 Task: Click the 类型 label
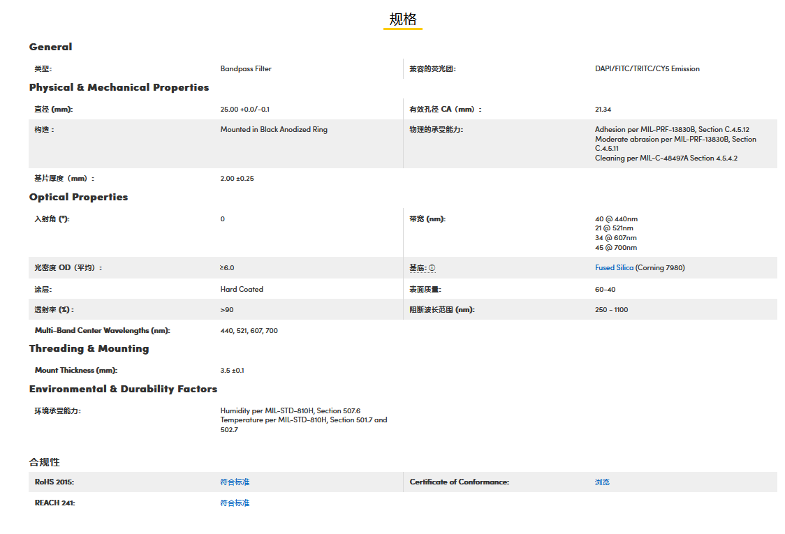(43, 68)
